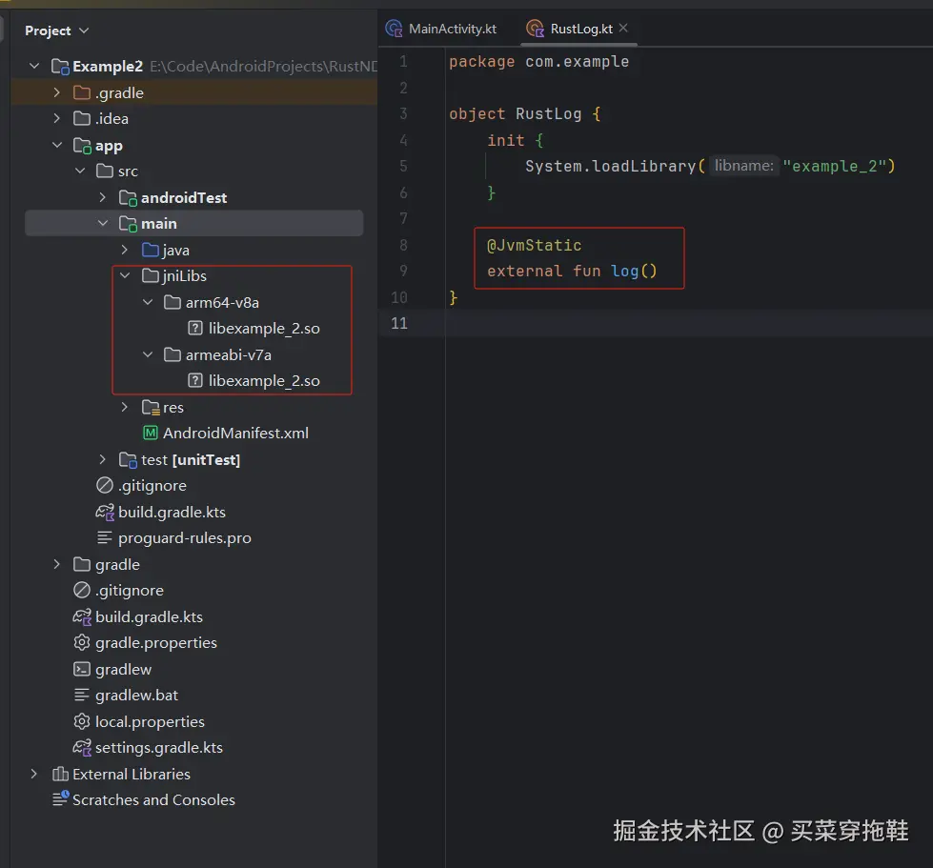Close the RustLog.kt tab
The image size is (933, 868).
pos(624,29)
